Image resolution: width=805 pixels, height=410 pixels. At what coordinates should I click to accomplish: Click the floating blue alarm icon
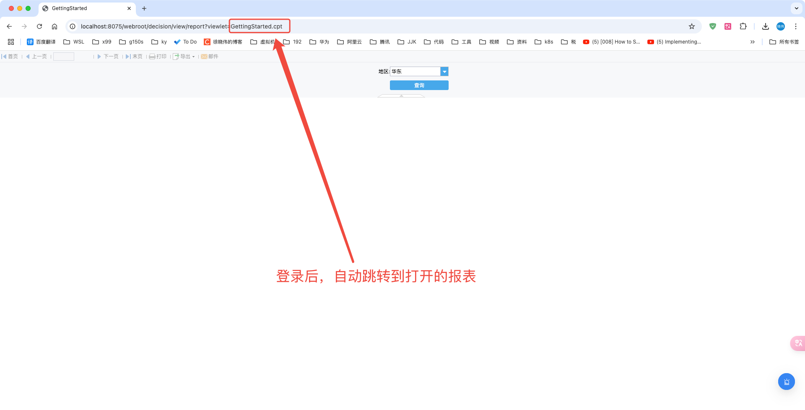pos(787,382)
